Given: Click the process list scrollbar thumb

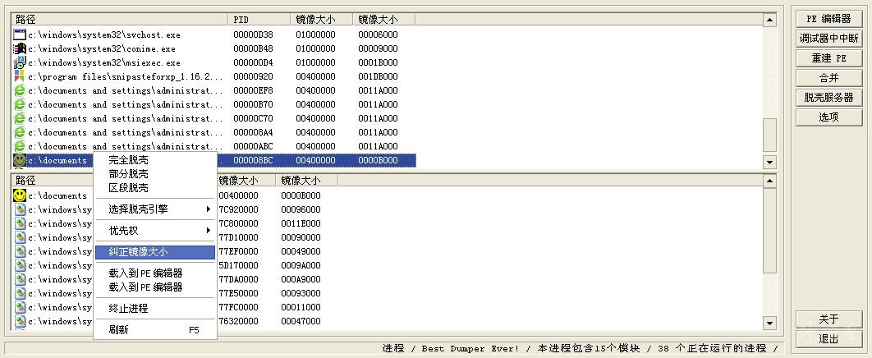Looking at the screenshot, I should [x=769, y=135].
